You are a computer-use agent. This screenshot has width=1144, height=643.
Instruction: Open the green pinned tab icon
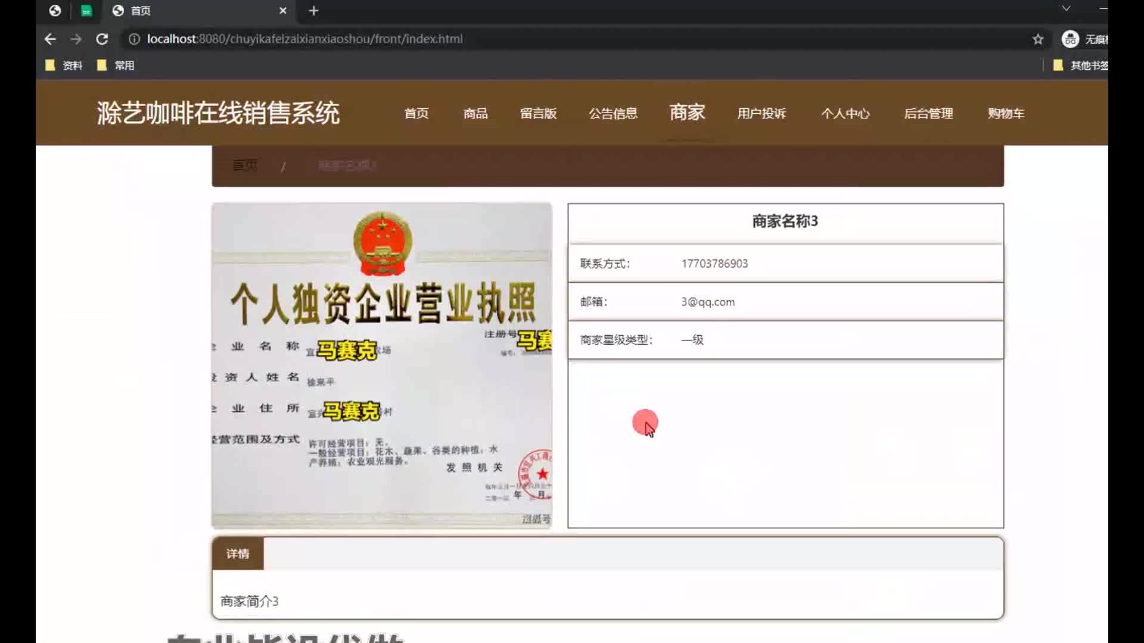point(86,11)
